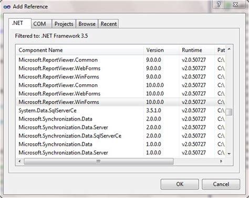Viewport: 249px width, 198px height.
Task: Sort by Component Name column header
Action: [x=80, y=50]
